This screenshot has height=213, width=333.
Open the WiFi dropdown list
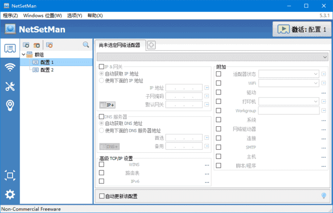[x=289, y=83]
